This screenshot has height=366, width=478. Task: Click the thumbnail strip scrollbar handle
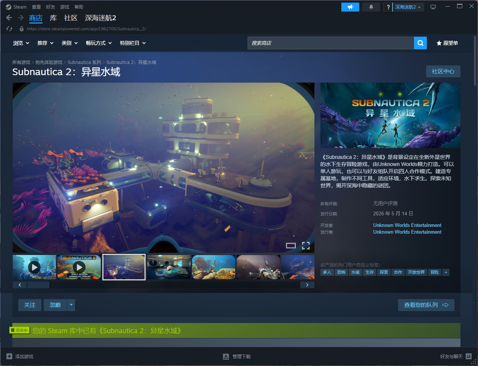39,285
